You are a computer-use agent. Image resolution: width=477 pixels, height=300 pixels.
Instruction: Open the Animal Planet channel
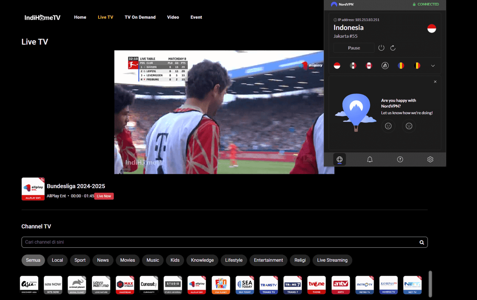click(77, 285)
